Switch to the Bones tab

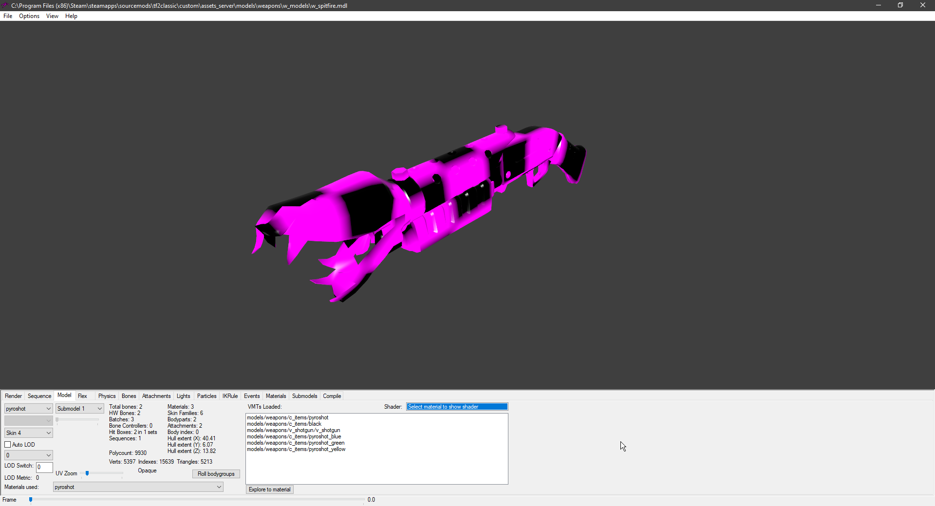pos(129,396)
